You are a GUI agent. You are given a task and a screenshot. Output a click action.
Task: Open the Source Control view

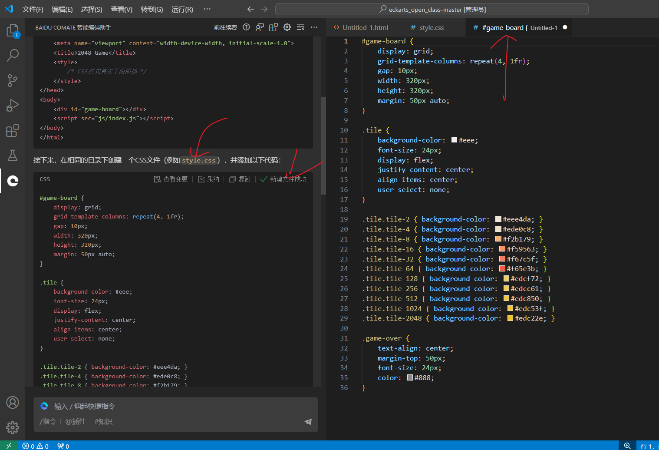point(13,80)
